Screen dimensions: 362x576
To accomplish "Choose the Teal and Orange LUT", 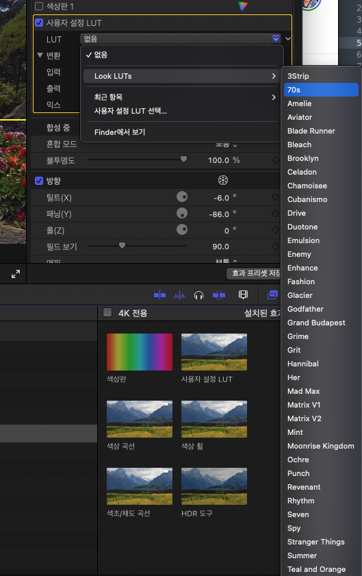I will (321, 569).
